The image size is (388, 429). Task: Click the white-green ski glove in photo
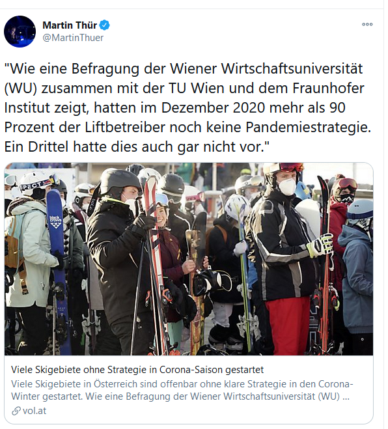[320, 245]
